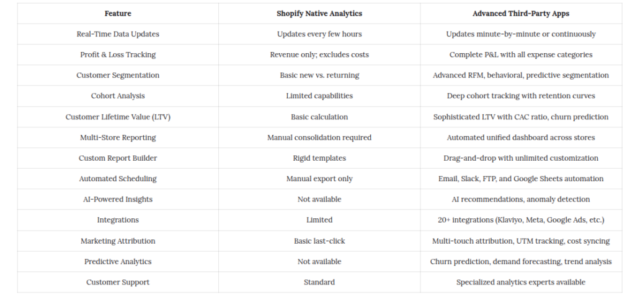Select the Customer Segmentation row label
The width and height of the screenshot is (635, 295).
(118, 75)
